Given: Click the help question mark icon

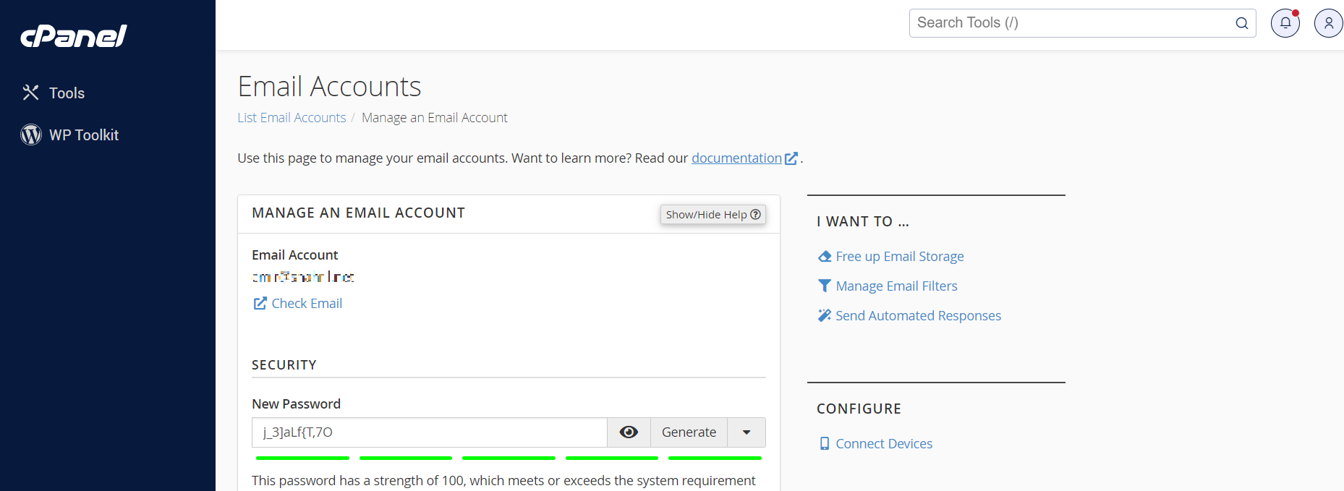Looking at the screenshot, I should (755, 215).
